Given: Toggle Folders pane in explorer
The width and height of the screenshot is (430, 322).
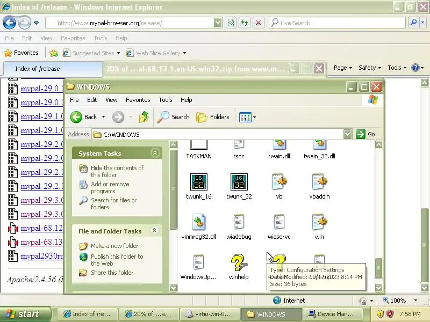Looking at the screenshot, I should pyautogui.click(x=212, y=117).
